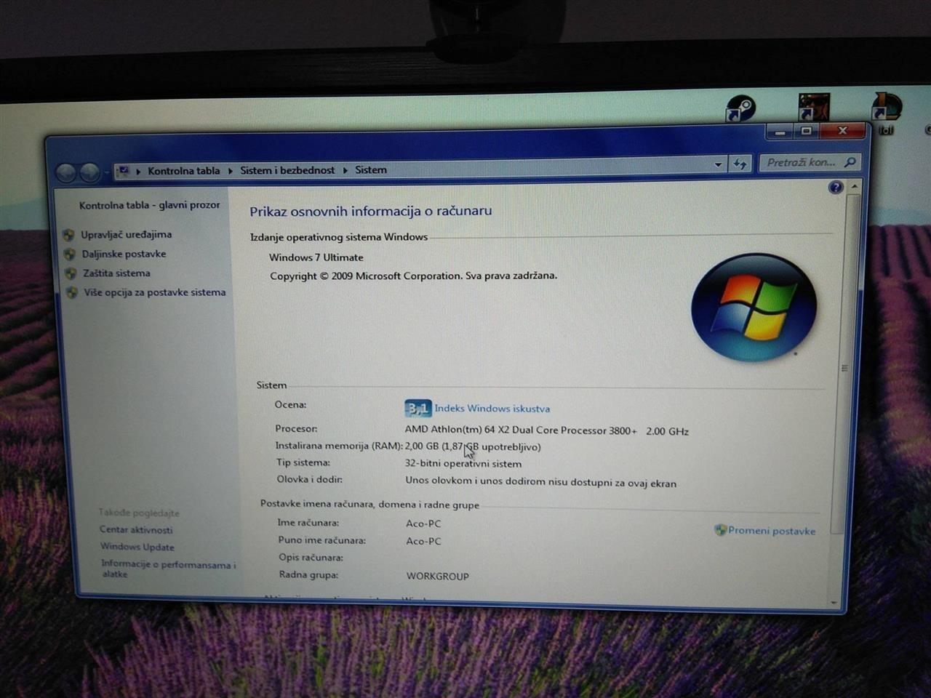Select Kontrolna tabla breadcrumb item

pos(183,171)
